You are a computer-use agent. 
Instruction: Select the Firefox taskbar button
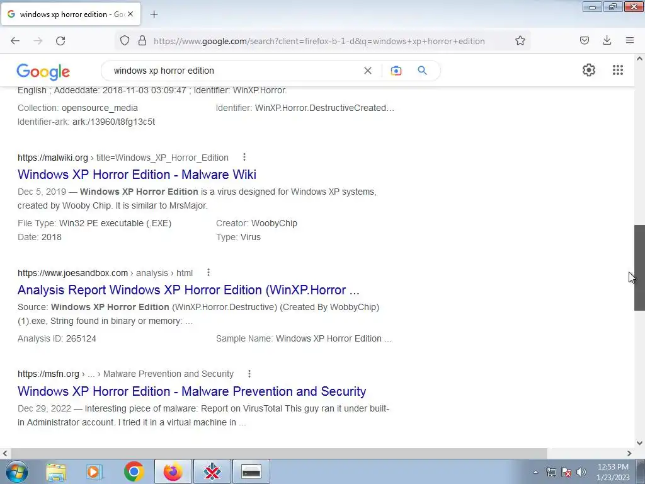[x=173, y=471]
